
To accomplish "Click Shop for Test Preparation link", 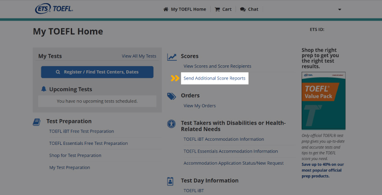I will [x=75, y=155].
